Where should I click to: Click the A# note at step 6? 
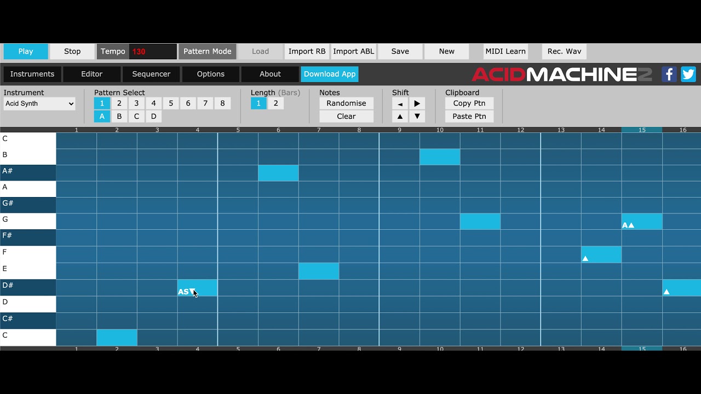(278, 173)
